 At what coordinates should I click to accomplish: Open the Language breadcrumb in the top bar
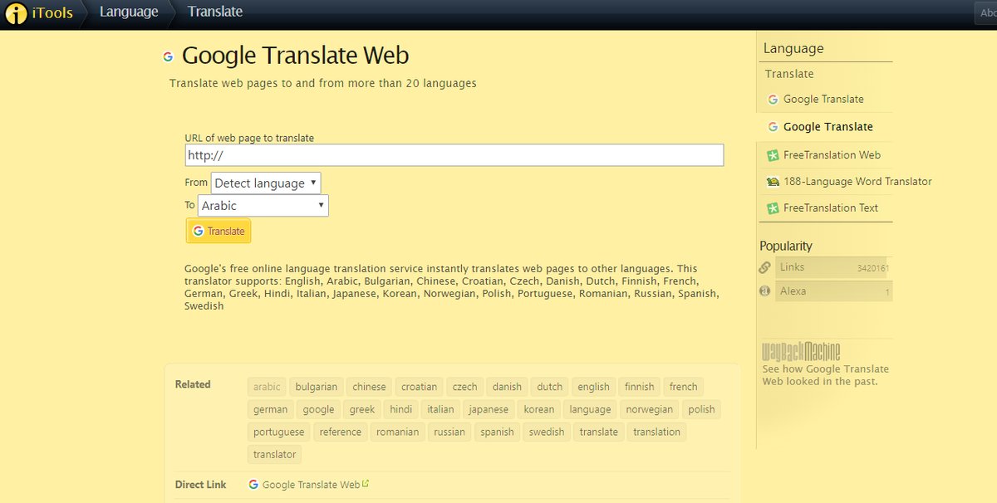tap(129, 12)
